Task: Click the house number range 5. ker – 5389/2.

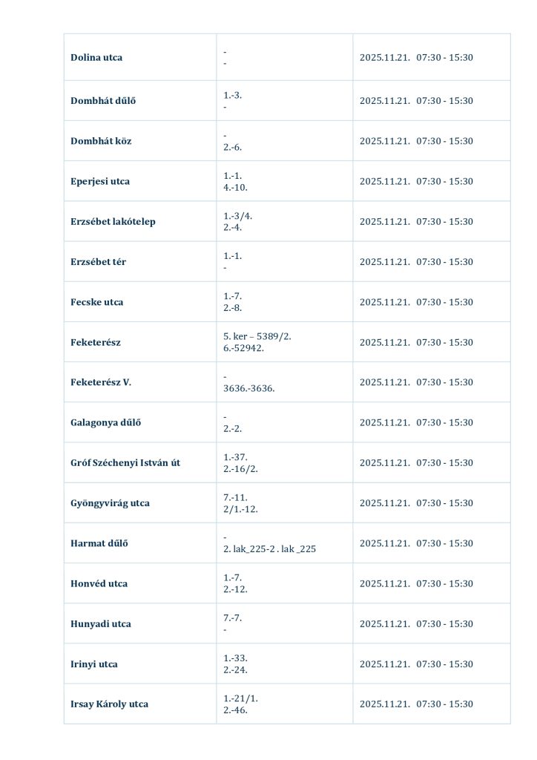Action: [x=257, y=336]
